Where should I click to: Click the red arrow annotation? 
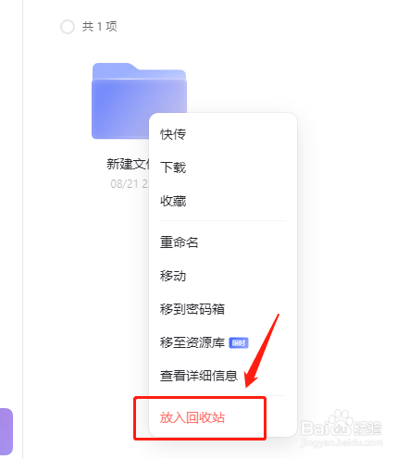pos(262,351)
